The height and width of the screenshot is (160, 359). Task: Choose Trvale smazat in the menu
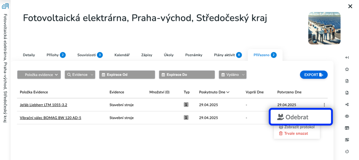[296, 133]
